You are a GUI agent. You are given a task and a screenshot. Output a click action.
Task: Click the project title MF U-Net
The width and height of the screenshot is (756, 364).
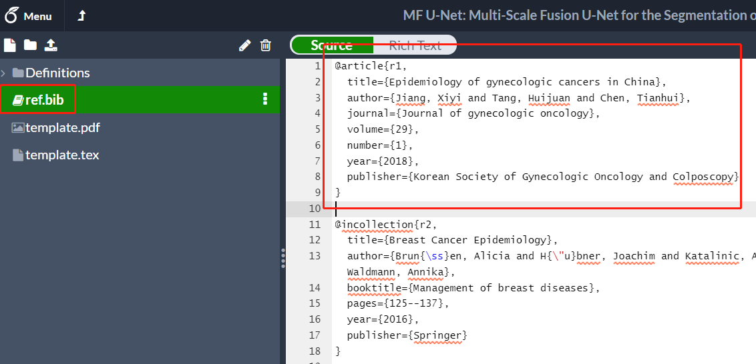[x=579, y=15]
